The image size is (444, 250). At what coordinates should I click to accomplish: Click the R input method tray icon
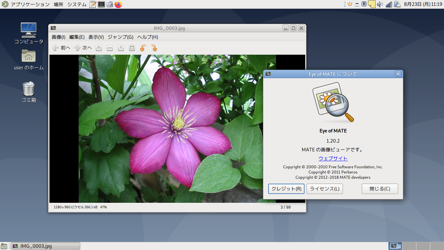point(364,4)
